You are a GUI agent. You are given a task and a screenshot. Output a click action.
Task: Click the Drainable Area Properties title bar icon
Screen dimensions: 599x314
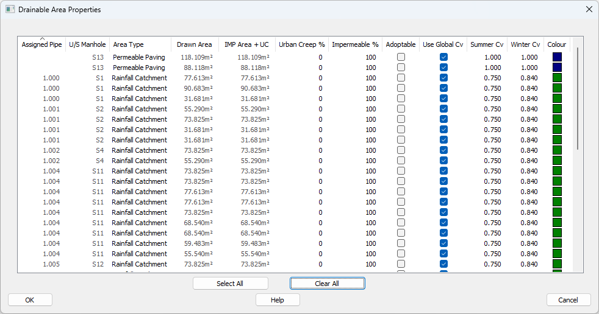tap(10, 10)
